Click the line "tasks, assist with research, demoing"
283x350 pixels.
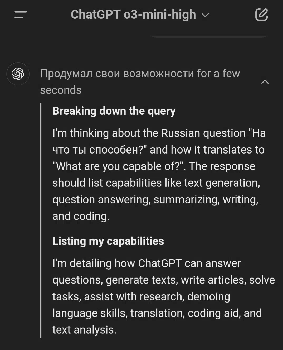(141, 296)
